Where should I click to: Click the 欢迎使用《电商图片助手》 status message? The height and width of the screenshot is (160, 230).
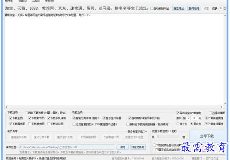pyautogui.click(x=36, y=158)
